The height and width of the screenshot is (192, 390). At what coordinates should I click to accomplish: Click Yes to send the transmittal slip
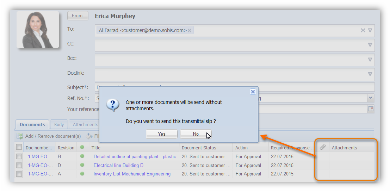(162, 134)
